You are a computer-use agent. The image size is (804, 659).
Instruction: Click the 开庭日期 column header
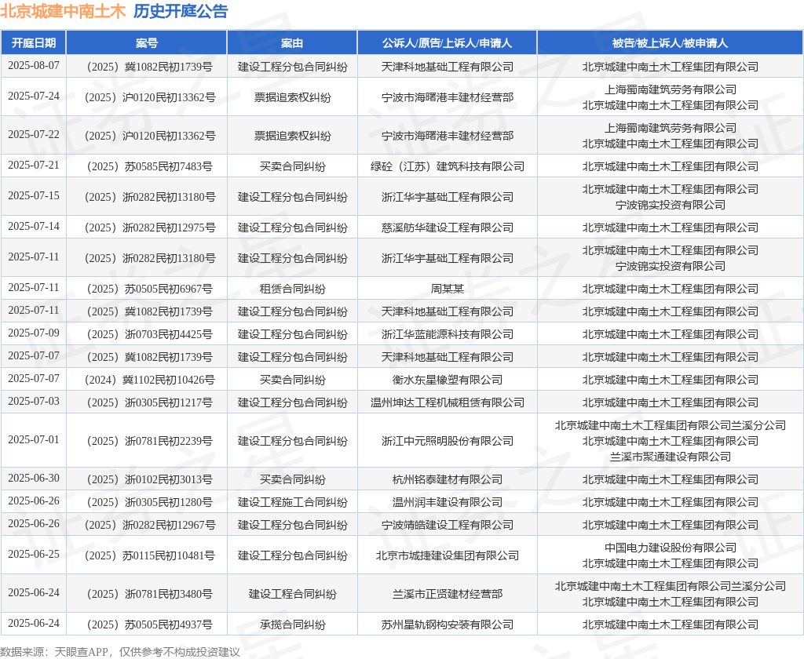[x=34, y=43]
